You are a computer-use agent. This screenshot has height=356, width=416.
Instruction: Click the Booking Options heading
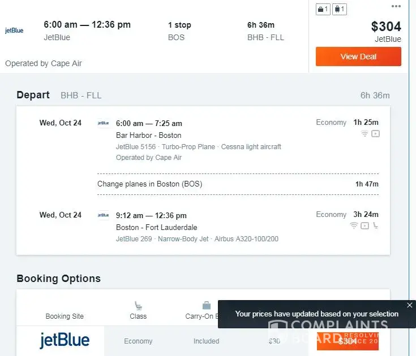tap(59, 279)
